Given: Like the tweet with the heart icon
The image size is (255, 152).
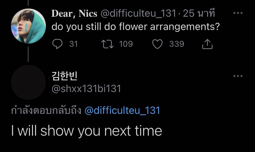Looking at the screenshot, I should point(157,44).
